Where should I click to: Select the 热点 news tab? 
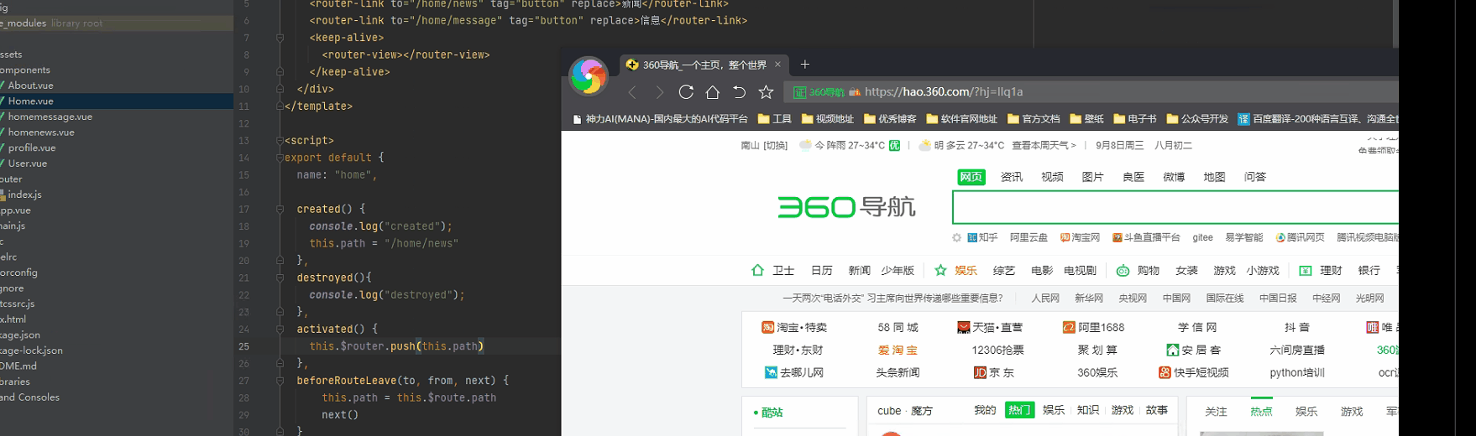pos(1261,411)
